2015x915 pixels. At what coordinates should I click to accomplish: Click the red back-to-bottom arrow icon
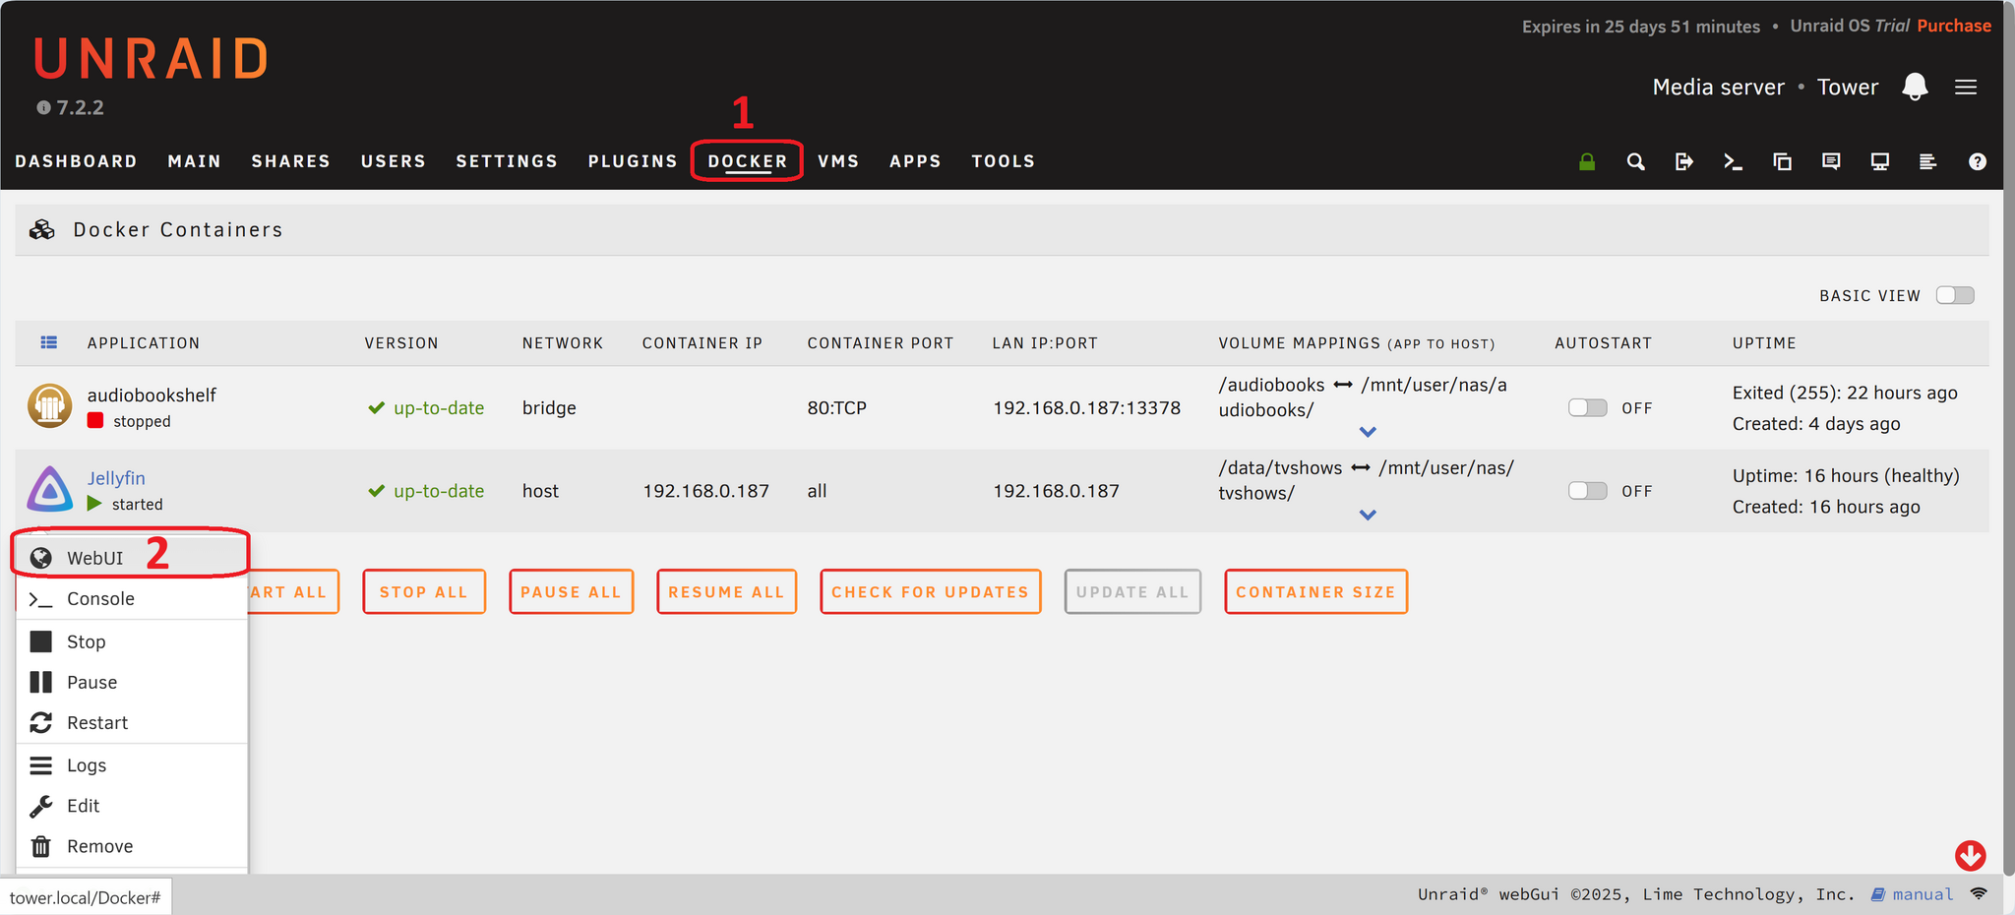pos(1971,855)
